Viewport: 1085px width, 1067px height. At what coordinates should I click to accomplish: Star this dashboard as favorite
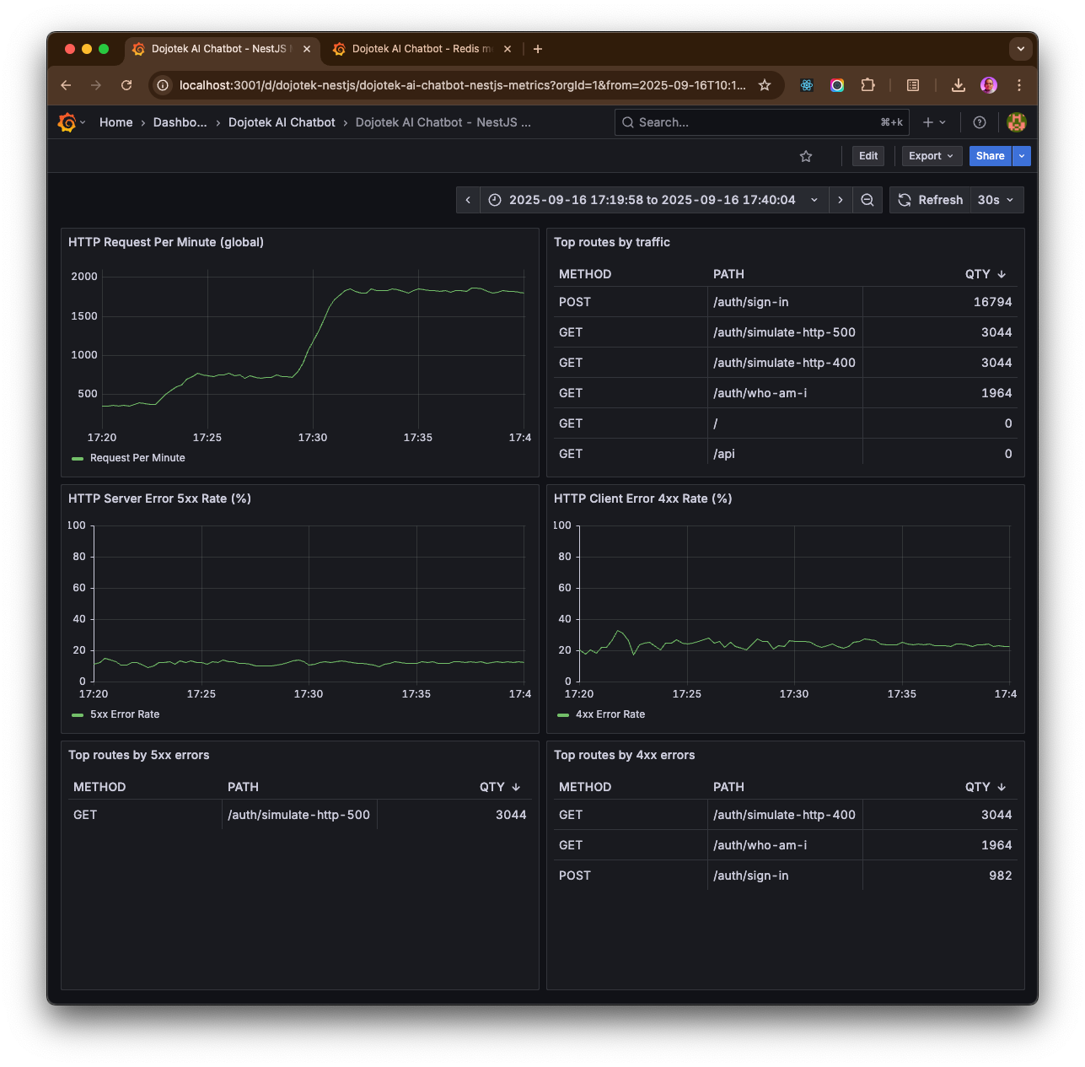click(806, 156)
